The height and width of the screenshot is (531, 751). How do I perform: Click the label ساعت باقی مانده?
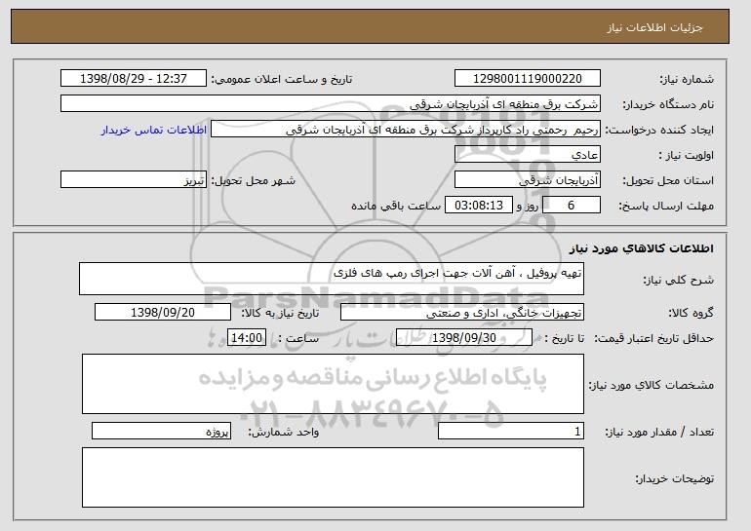pyautogui.click(x=396, y=206)
